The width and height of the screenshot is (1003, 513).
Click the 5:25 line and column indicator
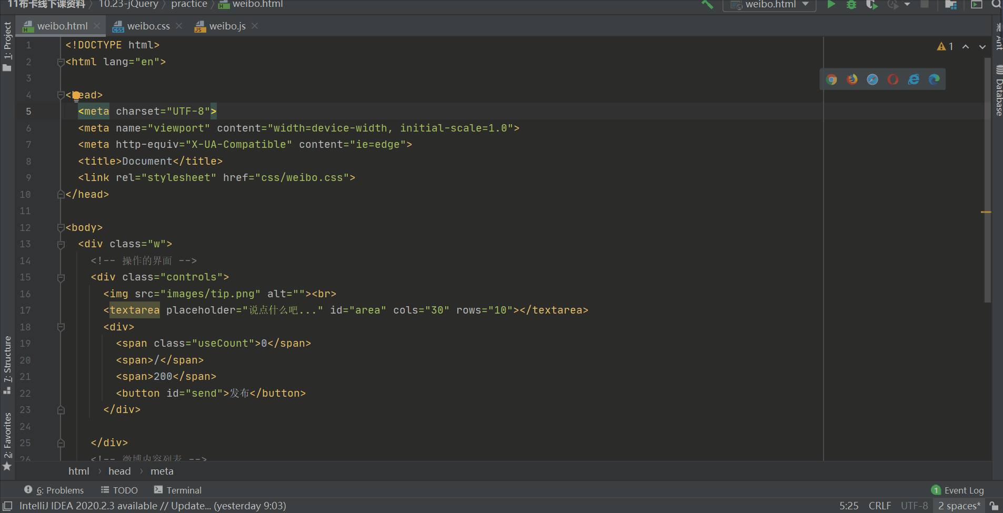coord(849,506)
